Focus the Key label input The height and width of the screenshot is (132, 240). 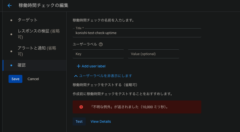point(98,54)
